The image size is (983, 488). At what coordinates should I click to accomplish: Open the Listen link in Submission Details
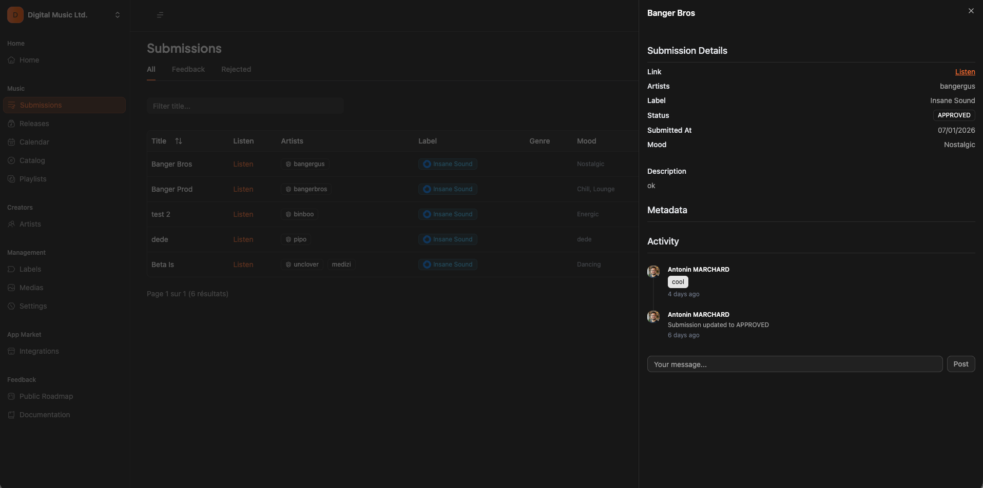[x=965, y=72]
